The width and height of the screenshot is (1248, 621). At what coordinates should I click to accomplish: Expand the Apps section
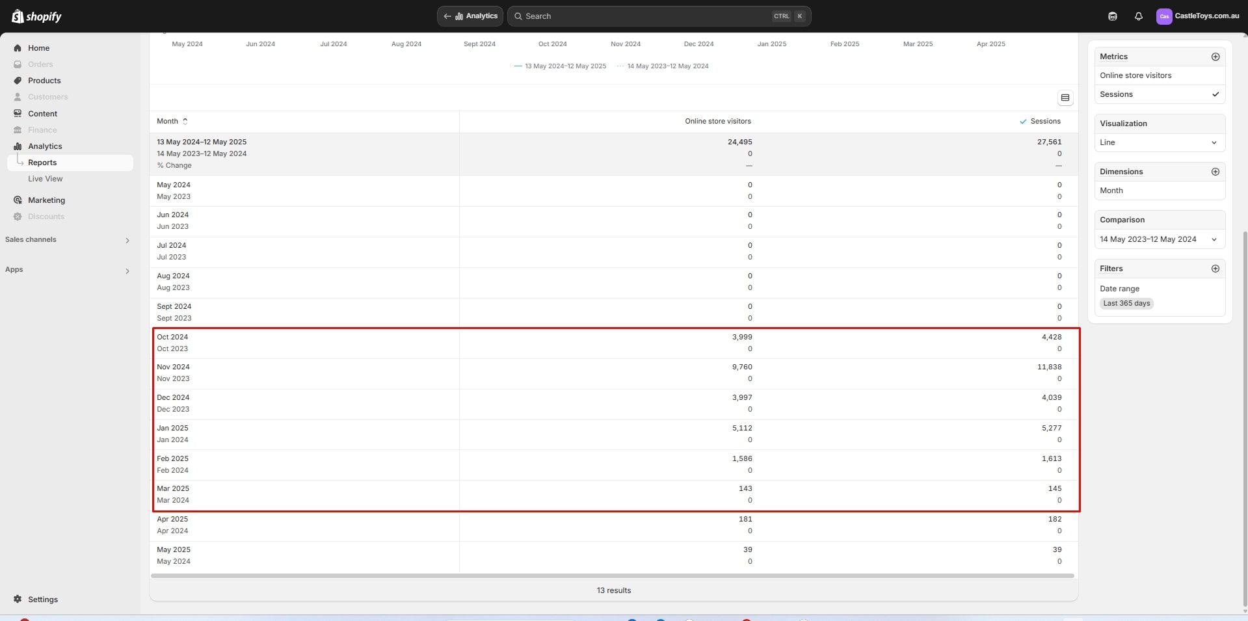click(127, 271)
